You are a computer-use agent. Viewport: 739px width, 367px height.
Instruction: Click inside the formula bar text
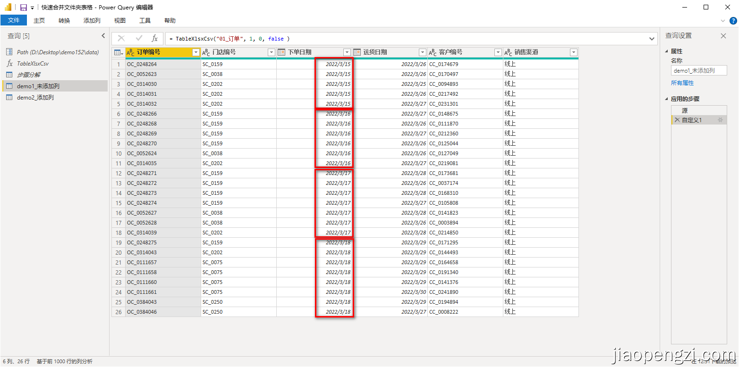click(x=406, y=39)
